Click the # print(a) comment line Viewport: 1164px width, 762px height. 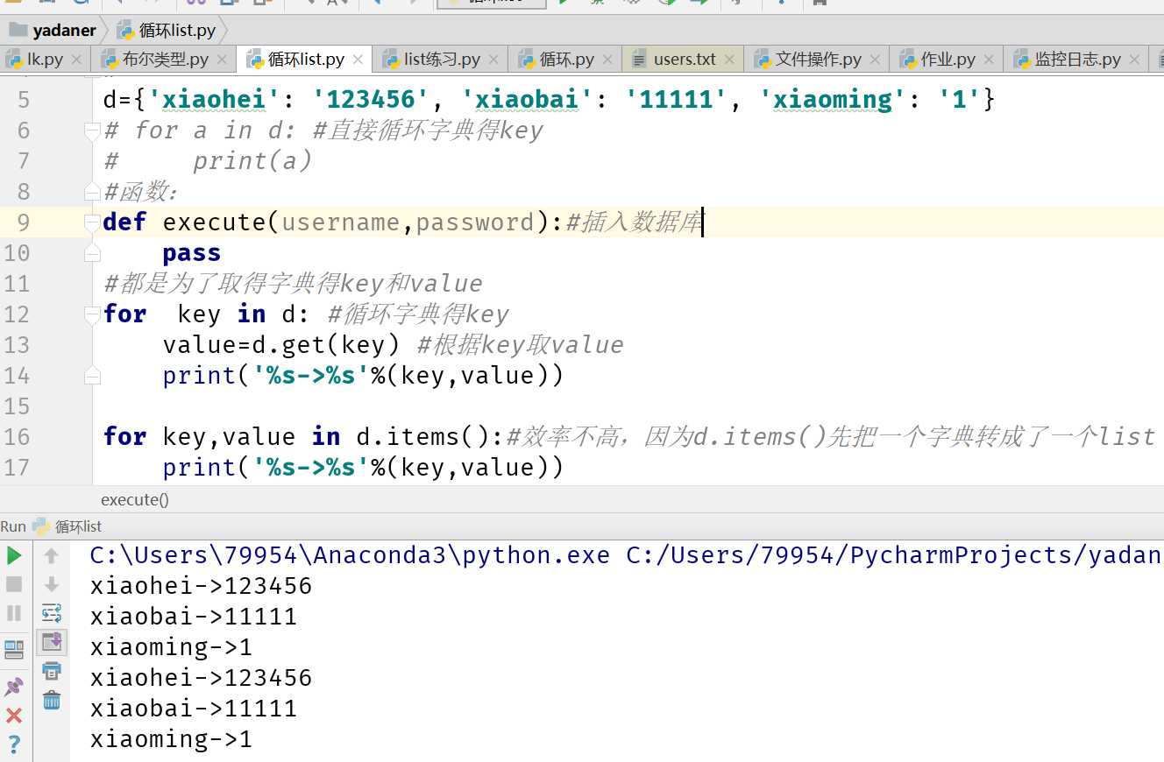[208, 161]
